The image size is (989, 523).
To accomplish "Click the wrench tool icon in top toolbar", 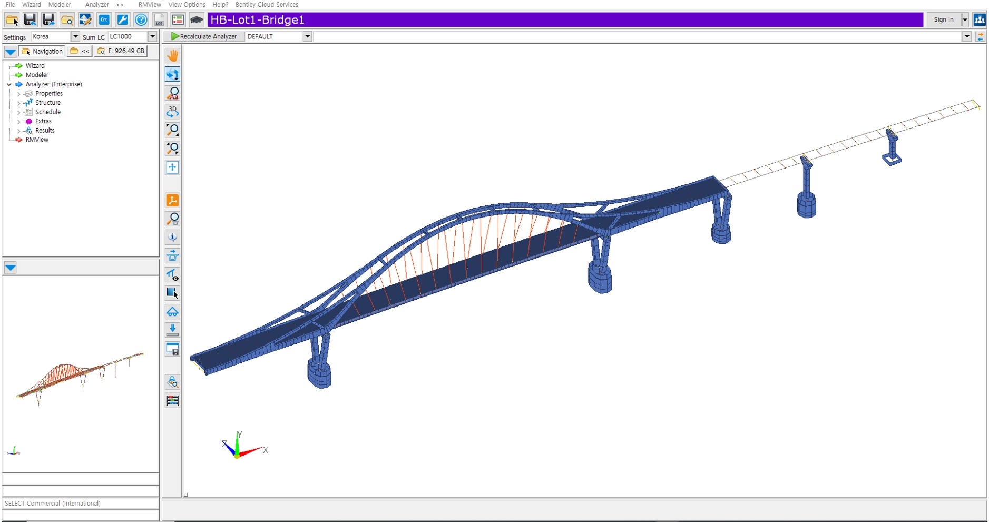I will (122, 20).
